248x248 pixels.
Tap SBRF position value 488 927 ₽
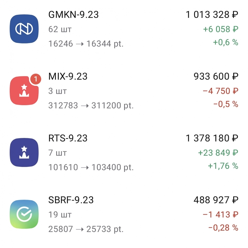pyautogui.click(x=216, y=200)
